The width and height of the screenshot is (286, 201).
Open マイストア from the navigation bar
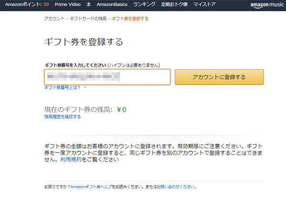205,4
